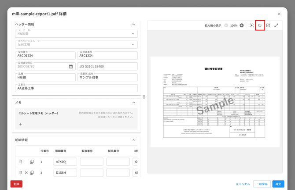This screenshot has width=295, height=190.
Task: Click the 製造番号 column header
Action: [87, 151]
